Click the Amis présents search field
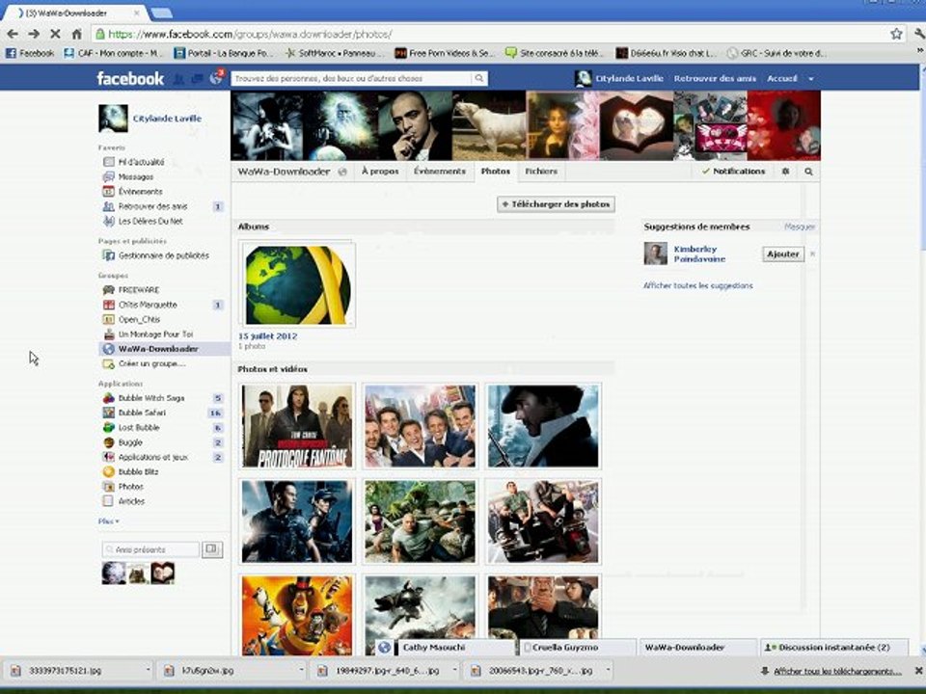The image size is (926, 694). 151,549
